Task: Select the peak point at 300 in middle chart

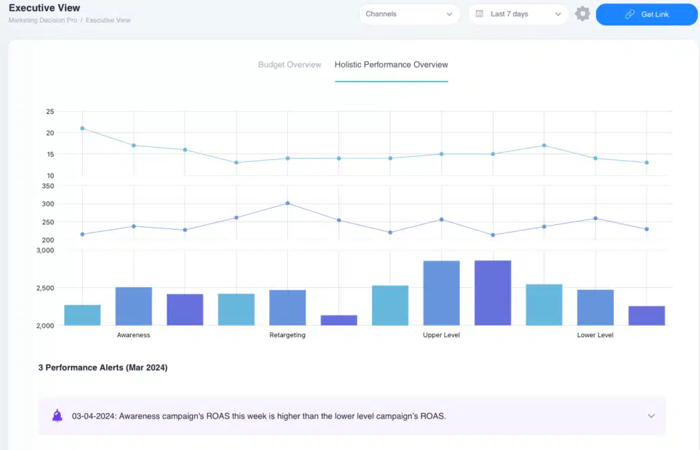Action: click(287, 203)
